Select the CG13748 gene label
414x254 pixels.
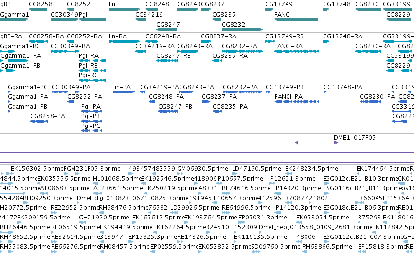[337, 4]
